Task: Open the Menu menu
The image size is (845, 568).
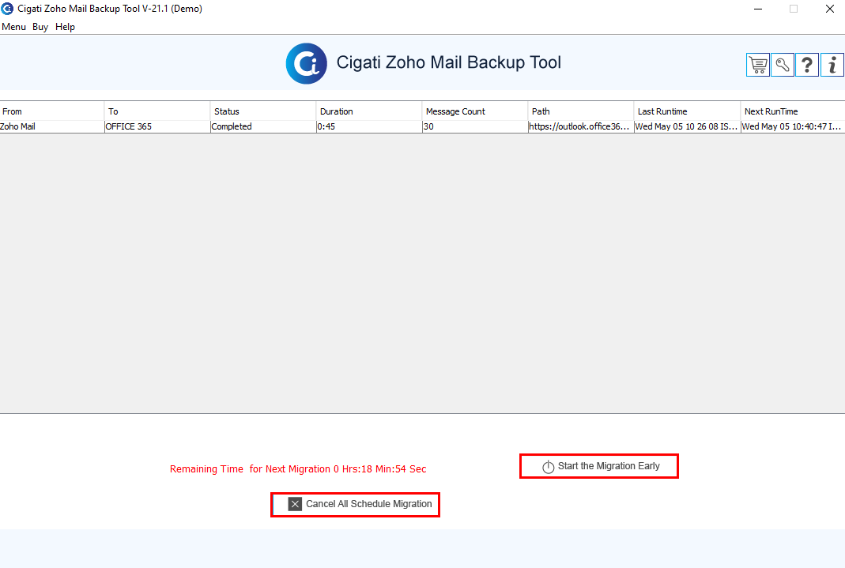Action: point(13,27)
